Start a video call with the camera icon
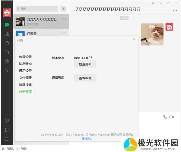Viewport: 181px width, 152px height. click(x=172, y=117)
